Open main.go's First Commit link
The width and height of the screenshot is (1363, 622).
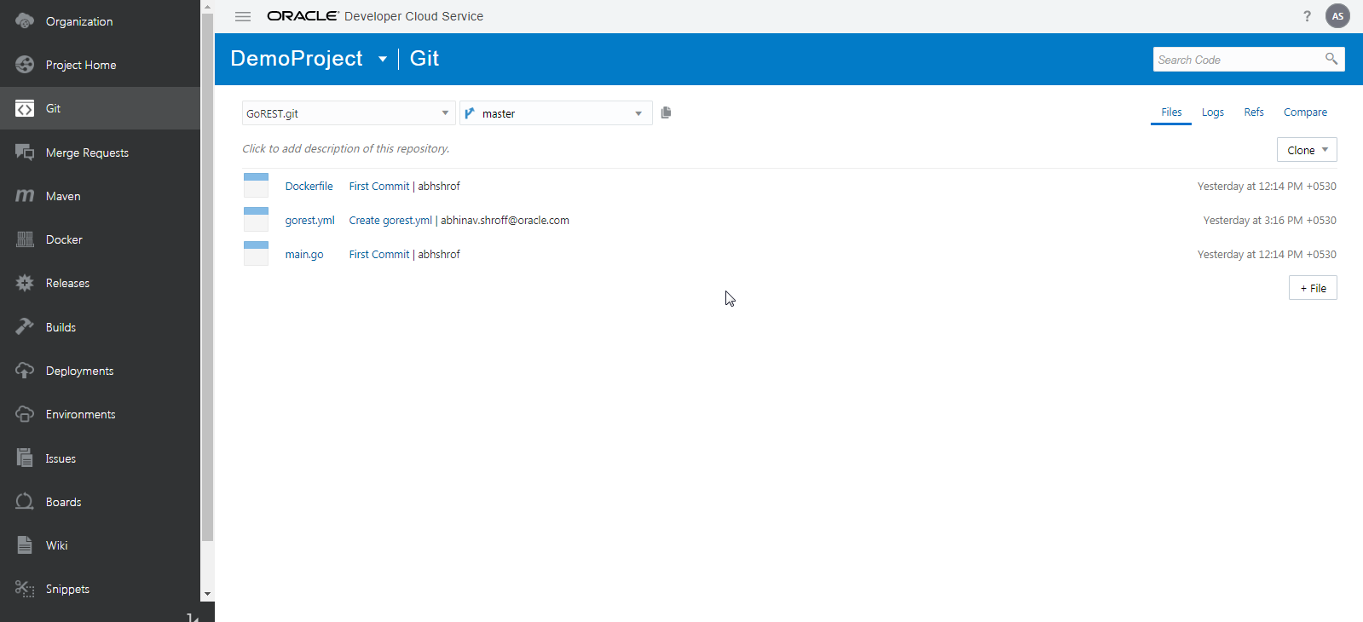[379, 254]
